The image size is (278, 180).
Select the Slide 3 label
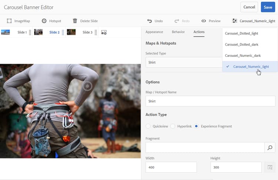click(x=87, y=32)
